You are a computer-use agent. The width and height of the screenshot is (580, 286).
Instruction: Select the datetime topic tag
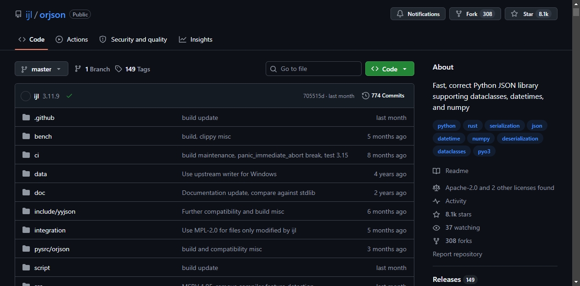coord(449,139)
